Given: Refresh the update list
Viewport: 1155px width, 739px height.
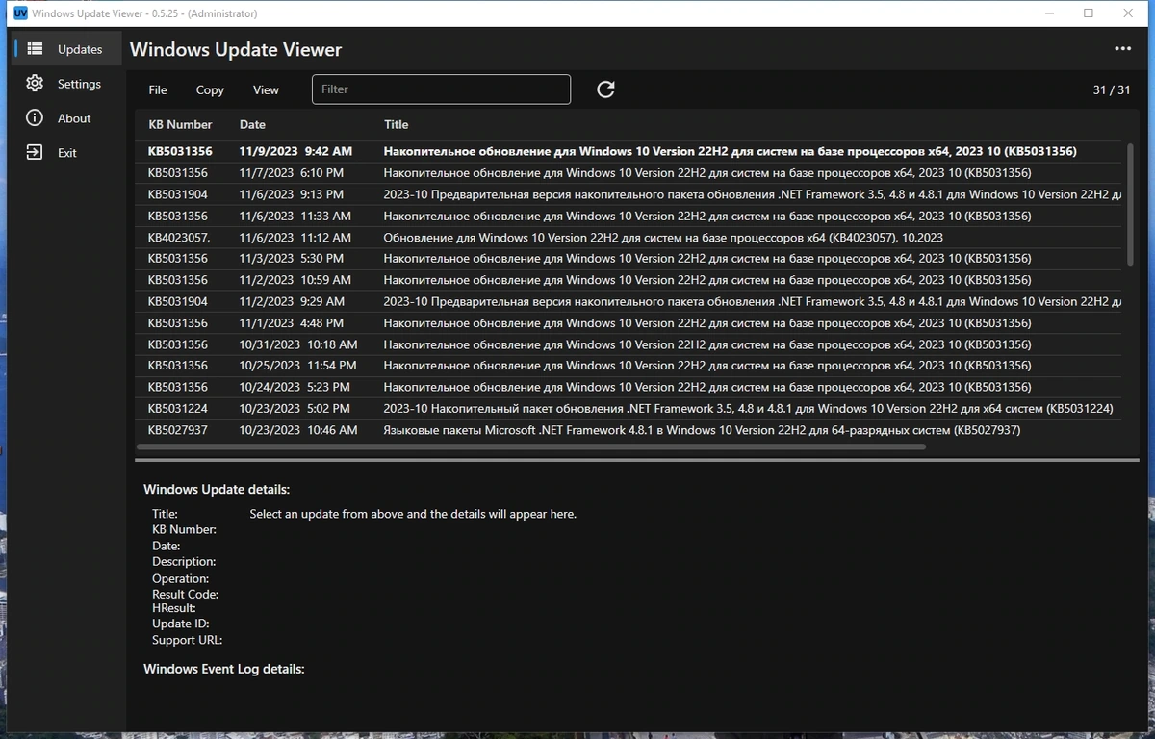Looking at the screenshot, I should (x=605, y=89).
